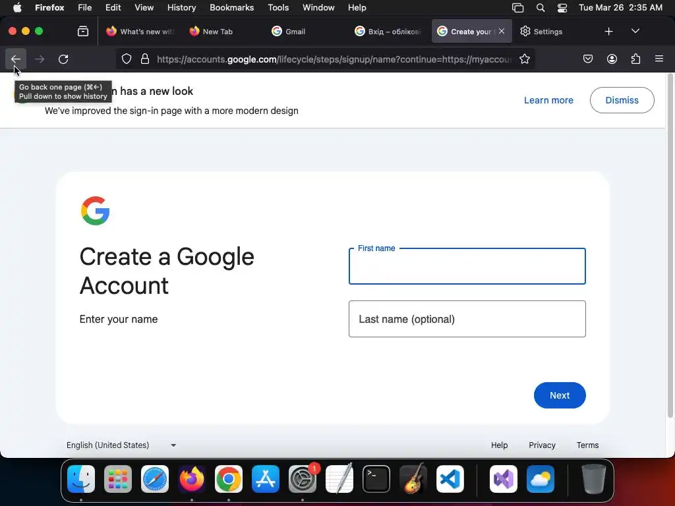Click the date and time clock

620,7
